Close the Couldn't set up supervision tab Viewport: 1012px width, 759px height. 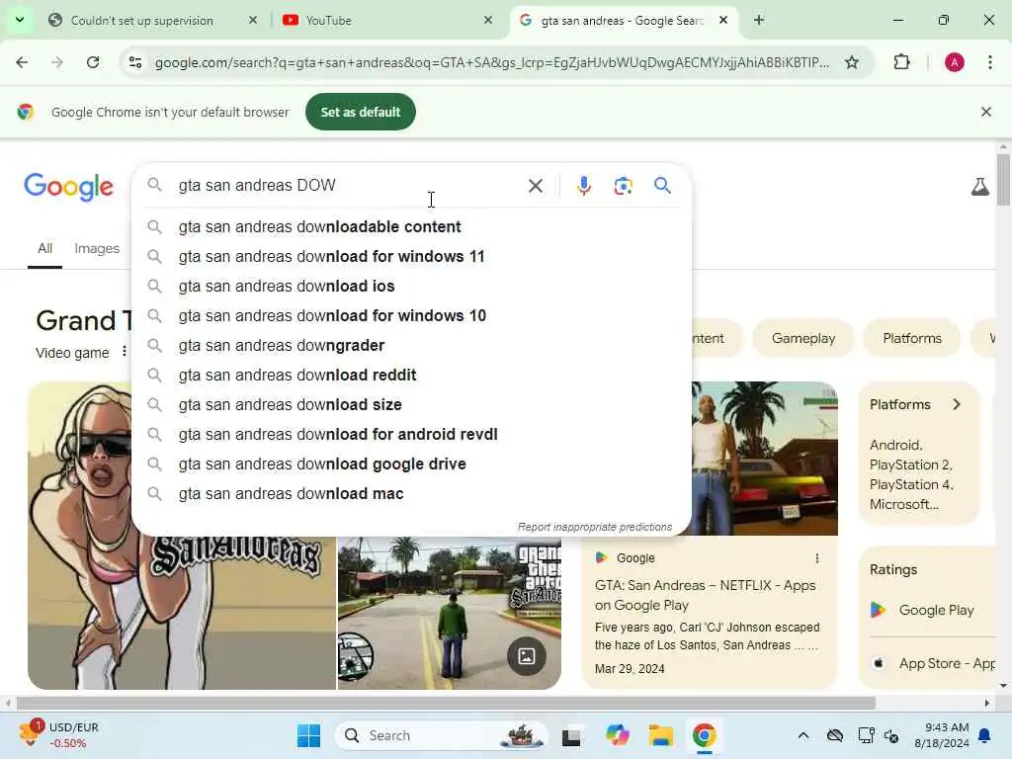tap(253, 20)
